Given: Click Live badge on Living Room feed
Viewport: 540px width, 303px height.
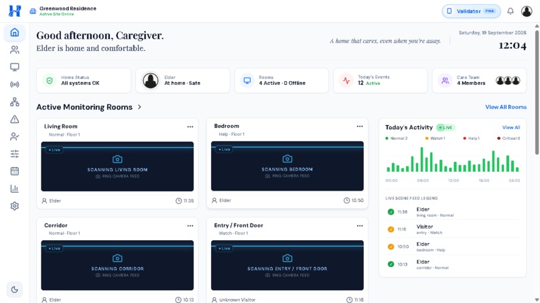Looking at the screenshot, I should coord(54,150).
